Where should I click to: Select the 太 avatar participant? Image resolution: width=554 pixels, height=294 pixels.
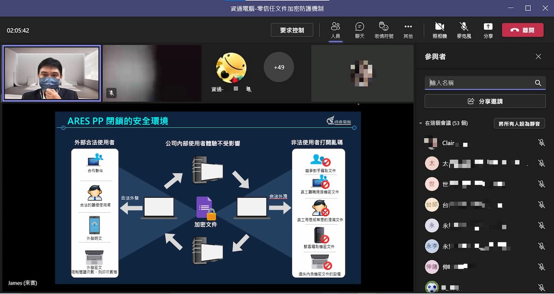point(432,163)
